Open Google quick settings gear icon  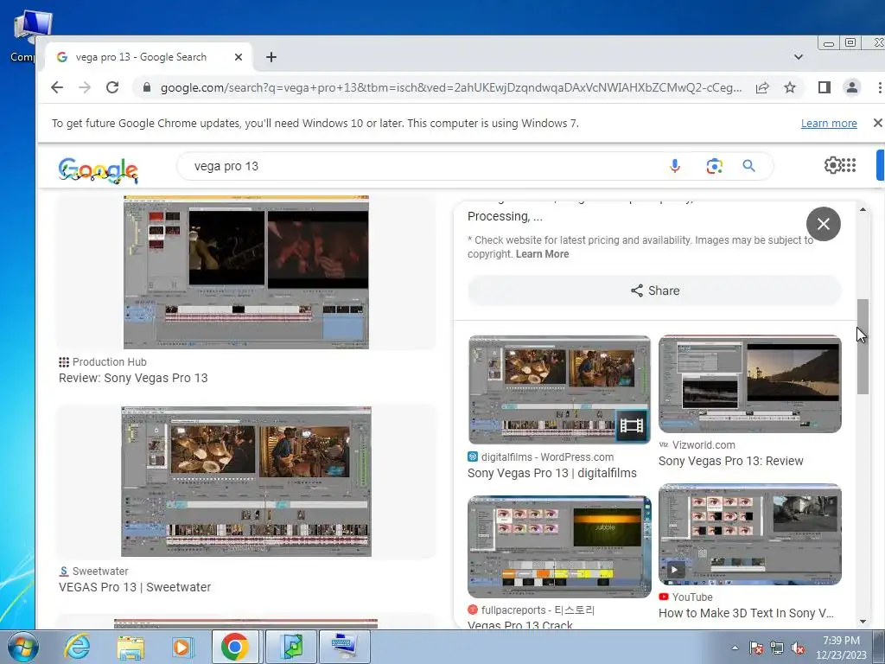832,165
